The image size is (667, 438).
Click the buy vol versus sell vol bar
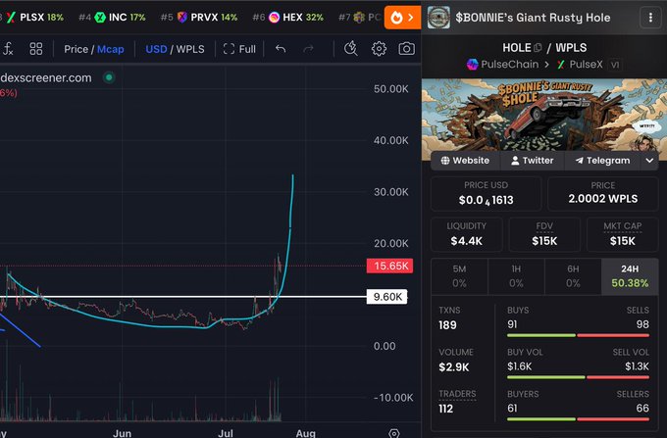pyautogui.click(x=578, y=377)
